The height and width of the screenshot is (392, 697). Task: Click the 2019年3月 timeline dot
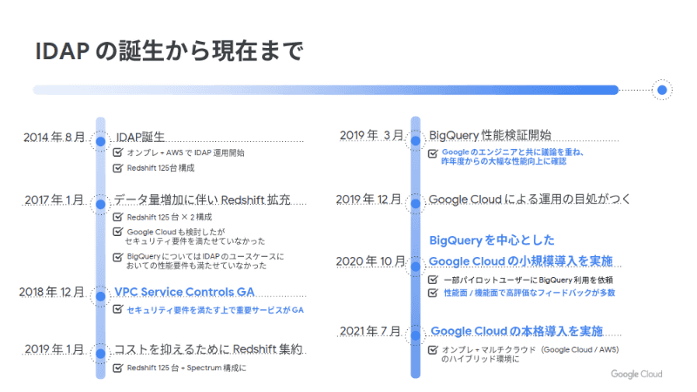click(x=416, y=141)
